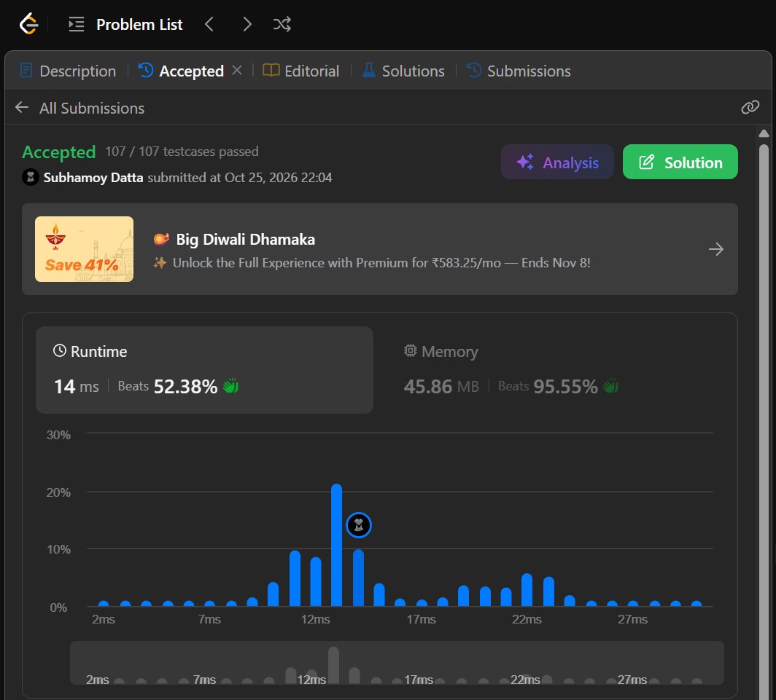
Task: Pick a random problem shuffle icon
Action: 282,24
